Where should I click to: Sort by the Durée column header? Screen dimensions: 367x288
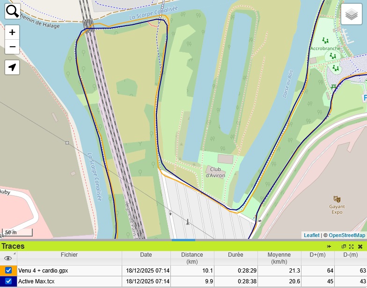pyautogui.click(x=235, y=255)
